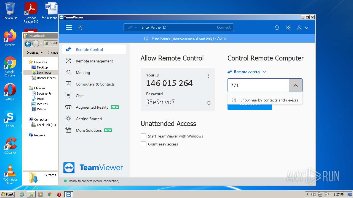Viewport: 353px width, 198px height.
Task: Click the Remote Control arrows icon
Action: coord(68,50)
